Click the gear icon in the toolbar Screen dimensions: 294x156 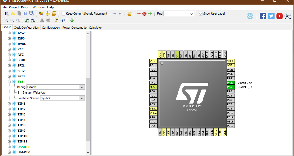coord(48,14)
